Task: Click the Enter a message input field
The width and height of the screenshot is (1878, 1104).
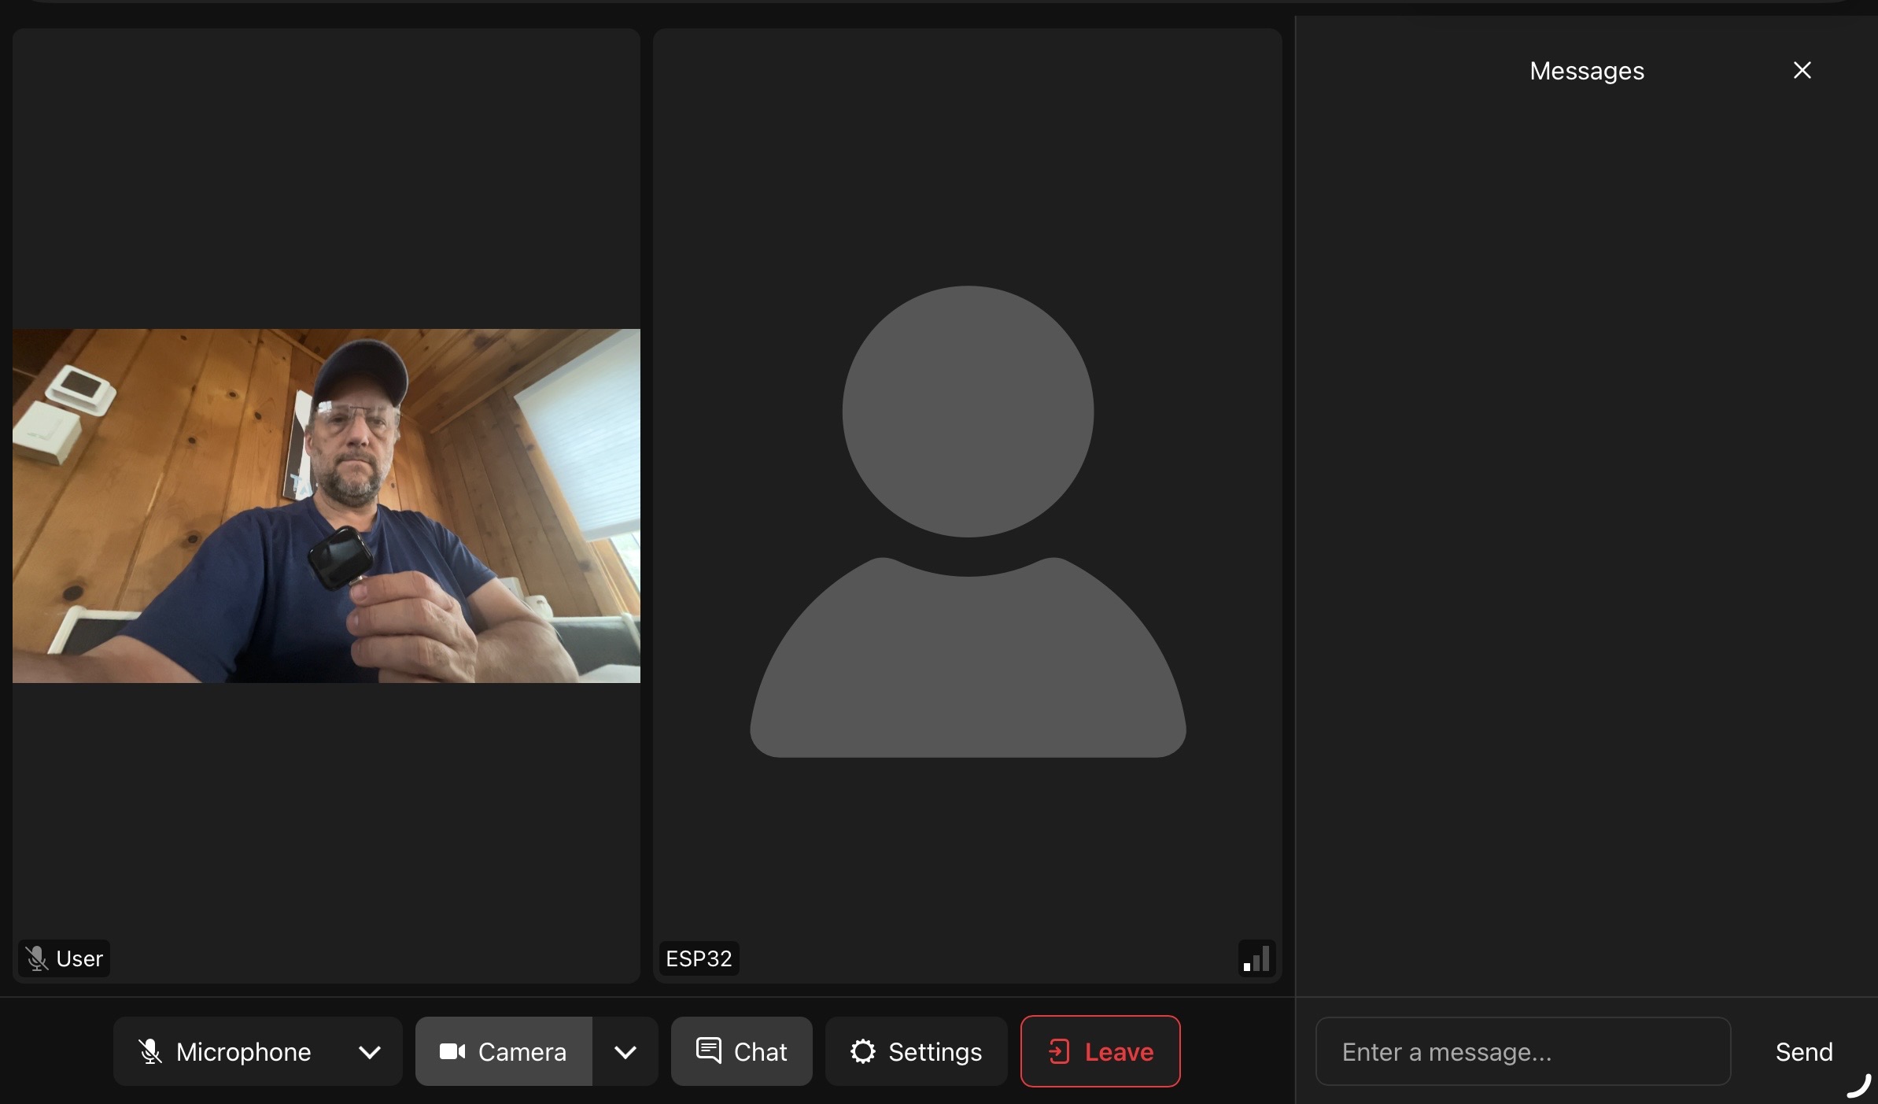Action: coord(1522,1051)
